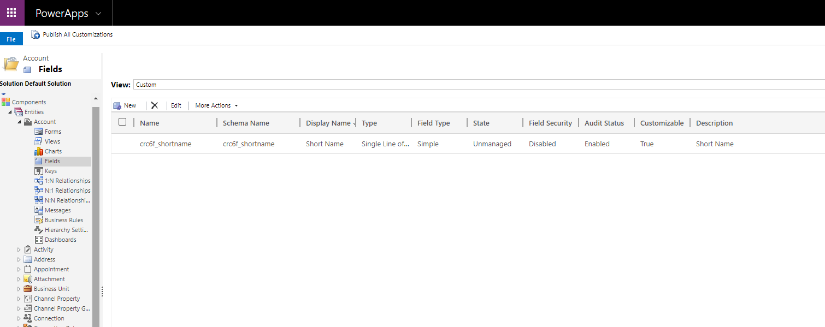Open 1:N Relationships for Account

click(66, 180)
